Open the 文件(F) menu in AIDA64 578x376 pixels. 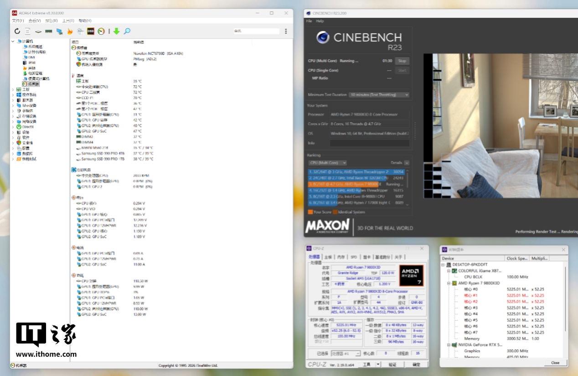point(18,21)
